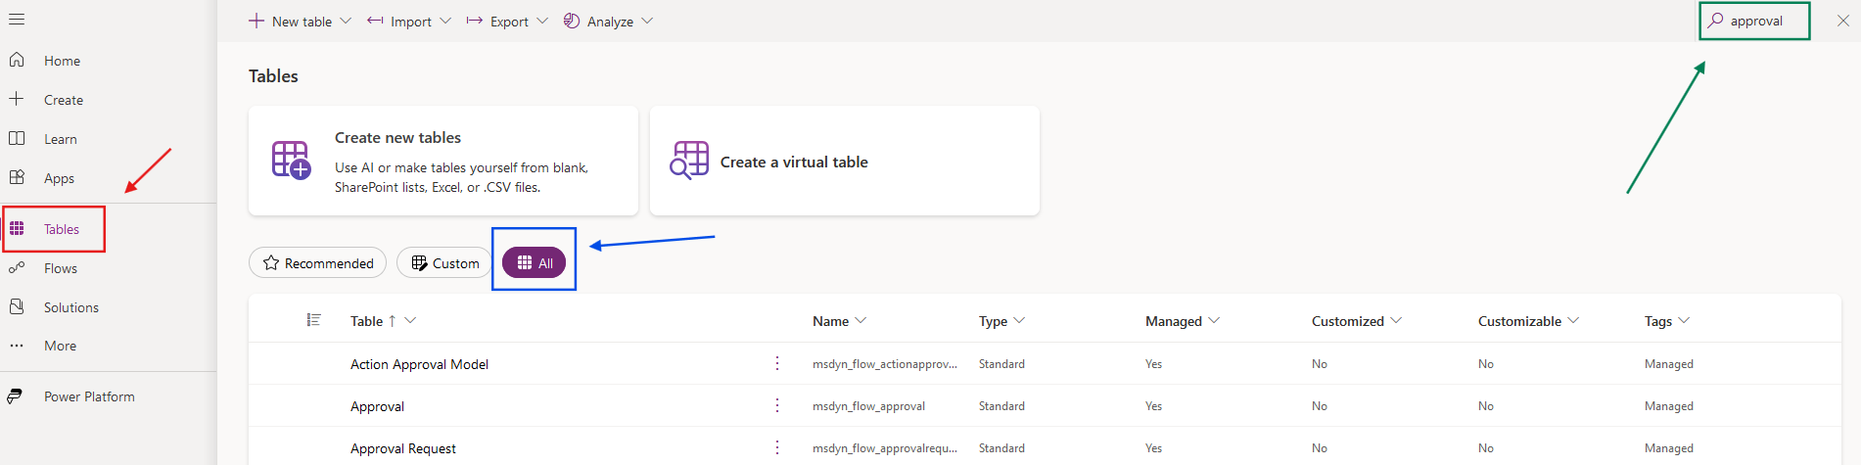Viewport: 1861px width, 465px height.
Task: Open Flows in left navigation
Action: [60, 268]
